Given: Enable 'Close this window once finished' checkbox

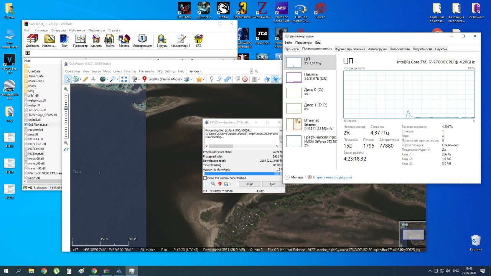Looking at the screenshot, I should pos(205,178).
